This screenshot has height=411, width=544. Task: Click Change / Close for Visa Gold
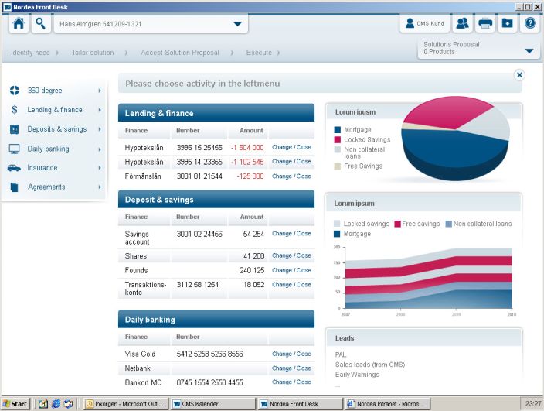pyautogui.click(x=291, y=354)
